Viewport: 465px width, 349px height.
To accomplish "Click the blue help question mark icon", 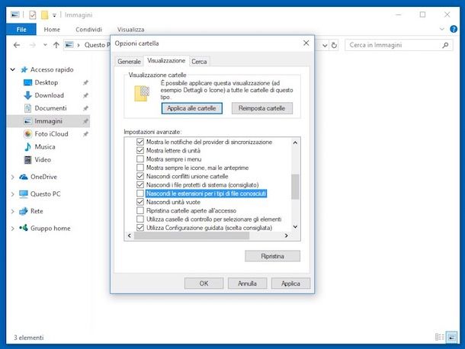I will point(454,29).
